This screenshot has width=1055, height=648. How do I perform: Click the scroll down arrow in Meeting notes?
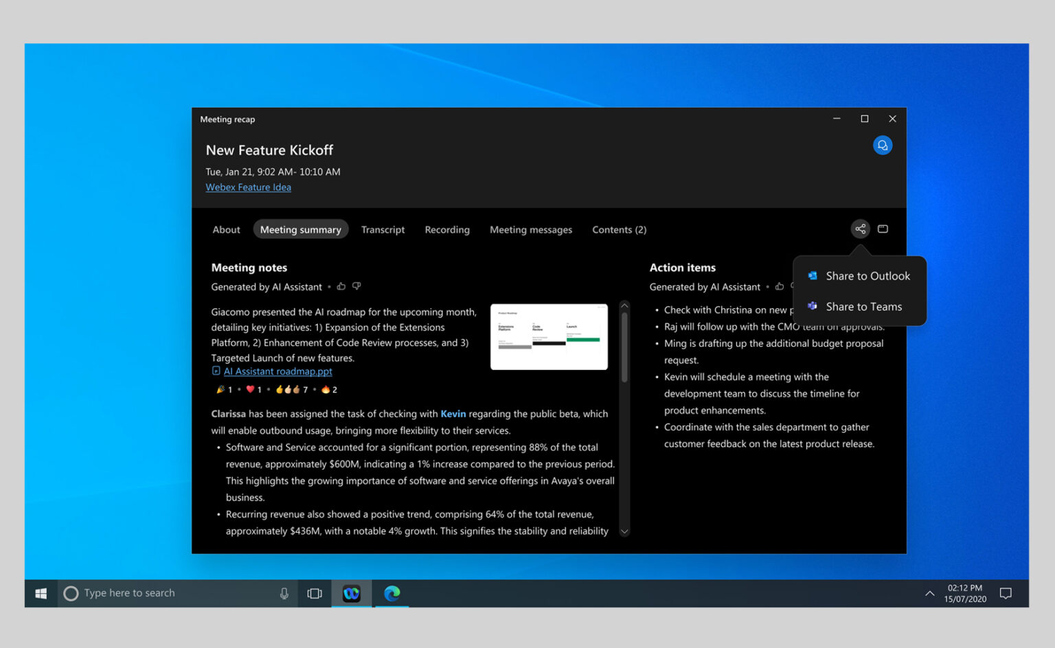click(x=624, y=531)
